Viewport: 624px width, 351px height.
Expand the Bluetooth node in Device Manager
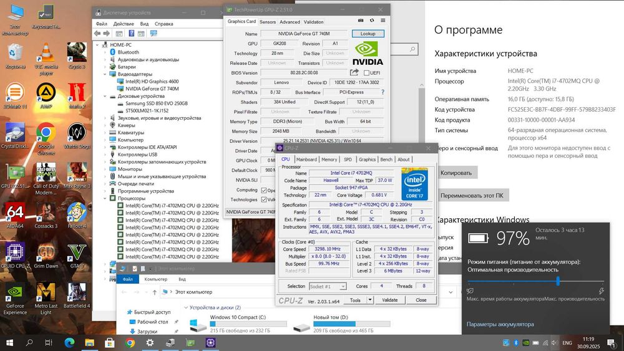pyautogui.click(x=105, y=52)
